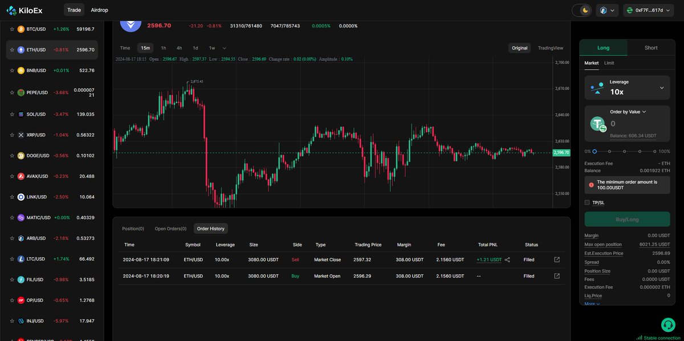The image size is (684, 341).
Task: Select the Short order tab
Action: tap(651, 48)
